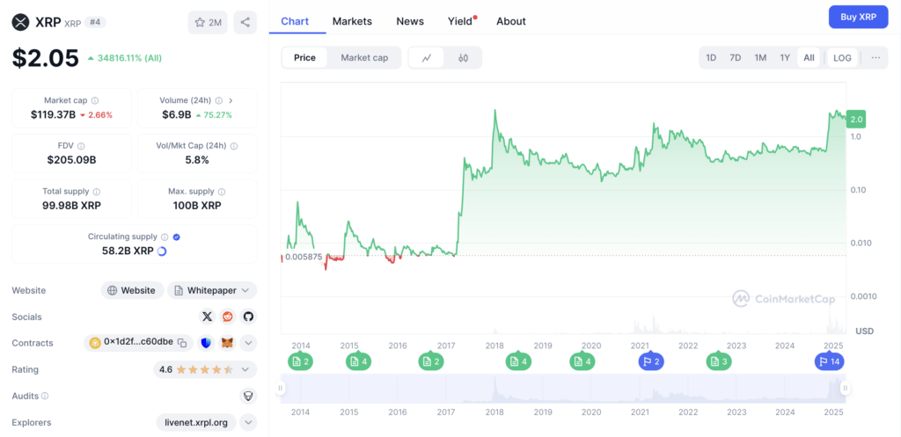901x437 pixels.
Task: Click the 2015 news marker with 4
Action: [359, 361]
